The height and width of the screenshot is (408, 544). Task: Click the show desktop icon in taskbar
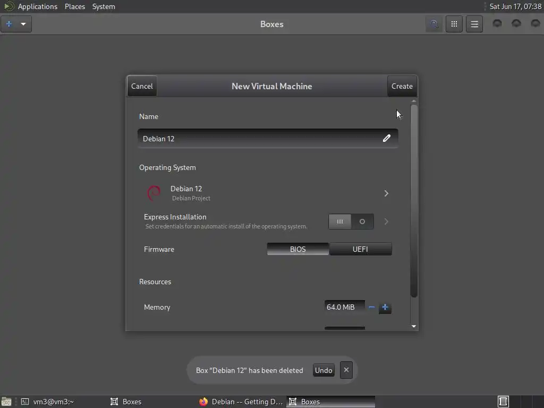(x=6, y=402)
